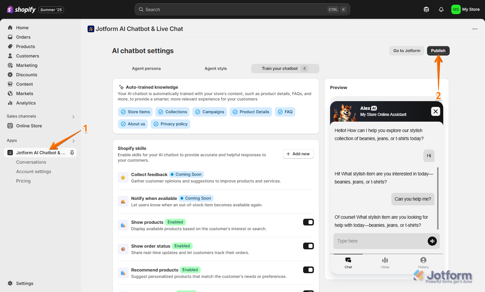Click the Show products skill icon
Screen dimensions: 485x292
[x=123, y=225]
